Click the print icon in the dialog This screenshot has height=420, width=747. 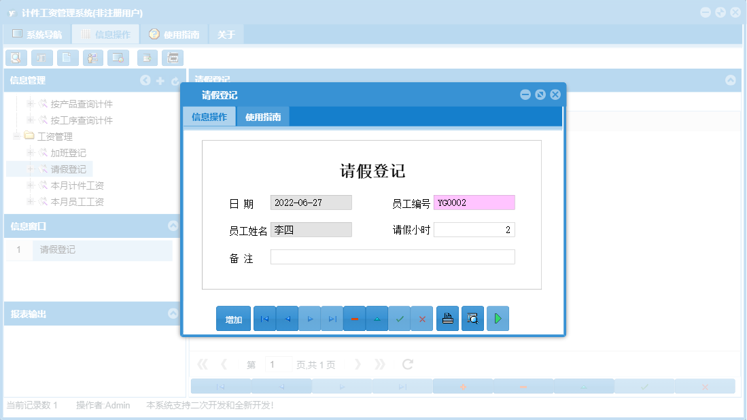pos(447,318)
